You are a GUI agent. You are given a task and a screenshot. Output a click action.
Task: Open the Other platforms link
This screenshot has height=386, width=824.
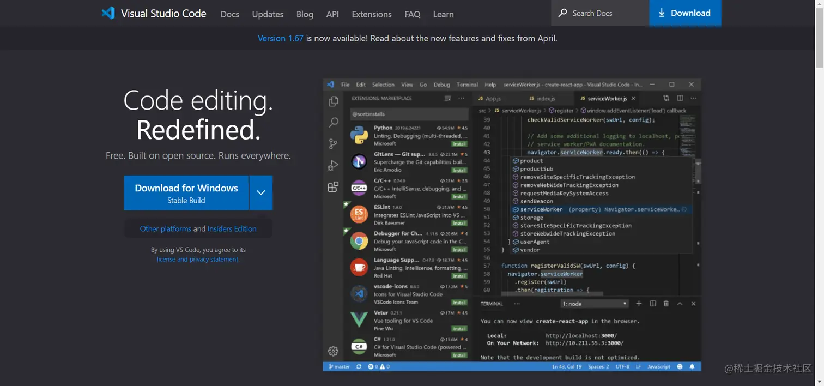pos(165,229)
